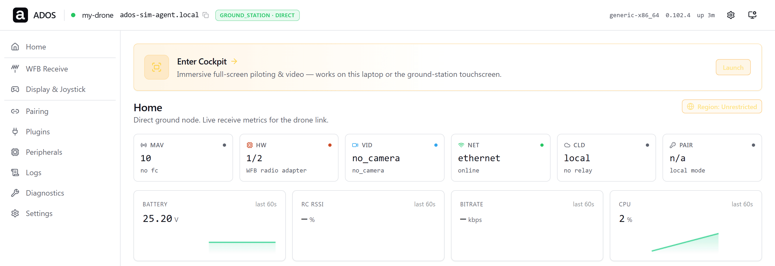The width and height of the screenshot is (775, 266).
Task: Click the arrow next to Enter Cockpit
Action: click(x=234, y=62)
